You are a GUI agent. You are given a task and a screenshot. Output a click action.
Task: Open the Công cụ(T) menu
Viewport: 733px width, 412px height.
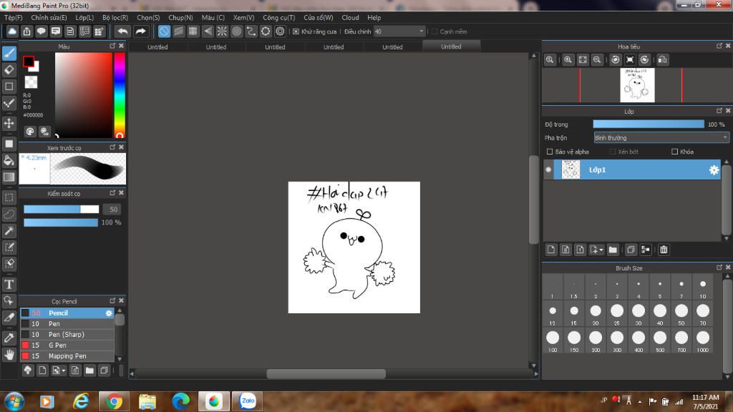(x=278, y=17)
